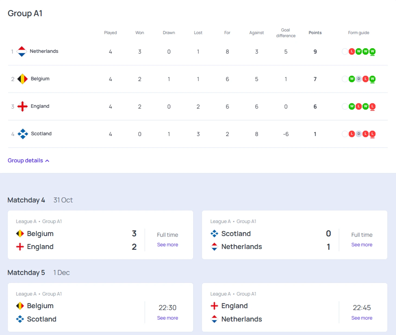Click Scotland's flag icon in standings table
Image resolution: width=396 pixels, height=335 pixels.
pyautogui.click(x=23, y=134)
